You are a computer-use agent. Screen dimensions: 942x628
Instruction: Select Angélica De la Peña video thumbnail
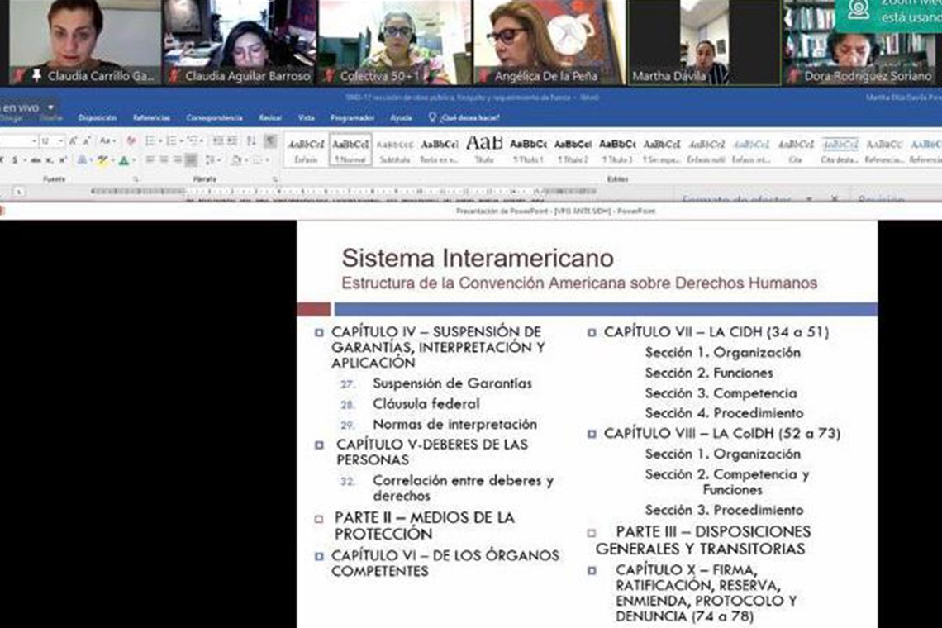pyautogui.click(x=547, y=43)
